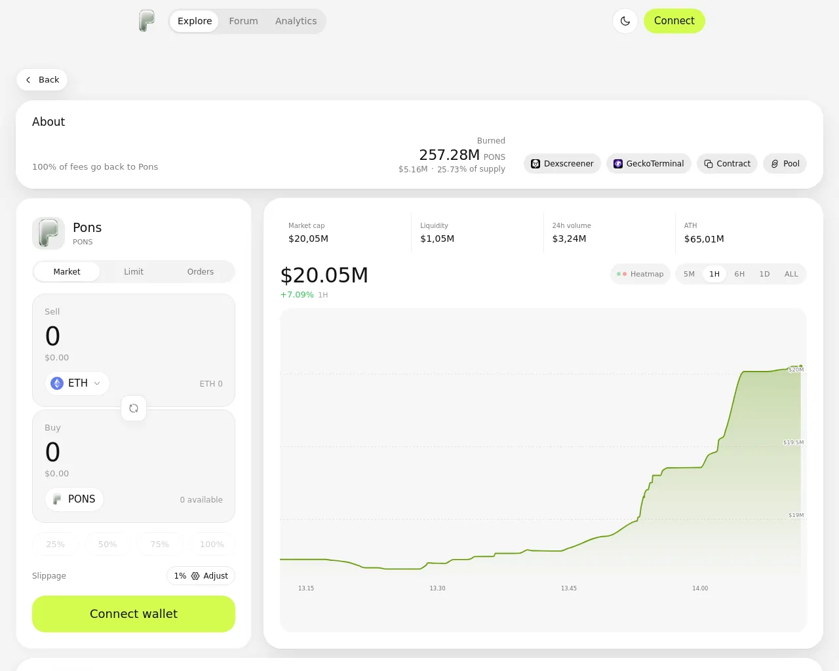Click the Liquidity $1,05M value
Image resolution: width=839 pixels, height=671 pixels.
(x=437, y=239)
